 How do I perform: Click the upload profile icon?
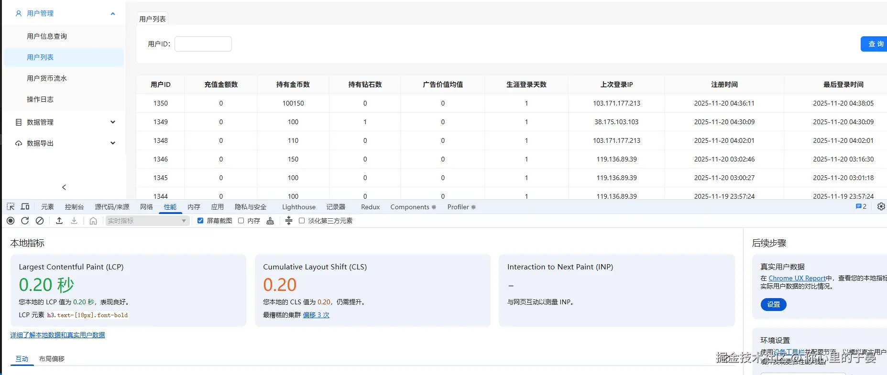59,221
